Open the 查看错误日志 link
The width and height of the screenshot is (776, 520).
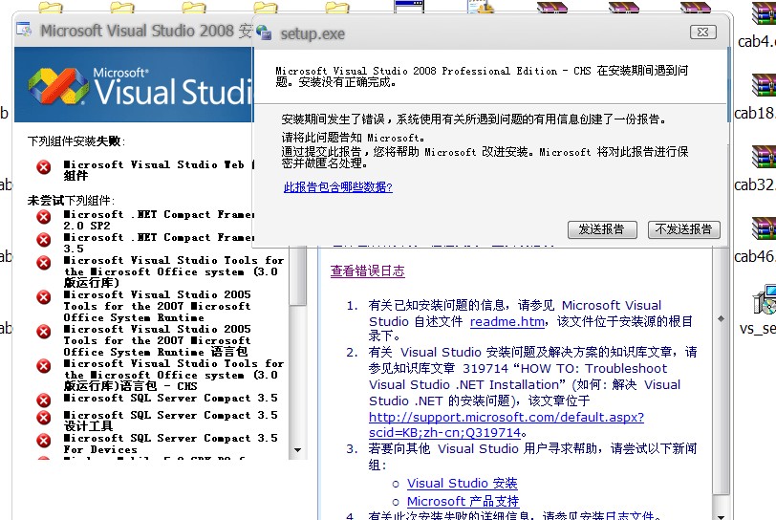(x=368, y=271)
